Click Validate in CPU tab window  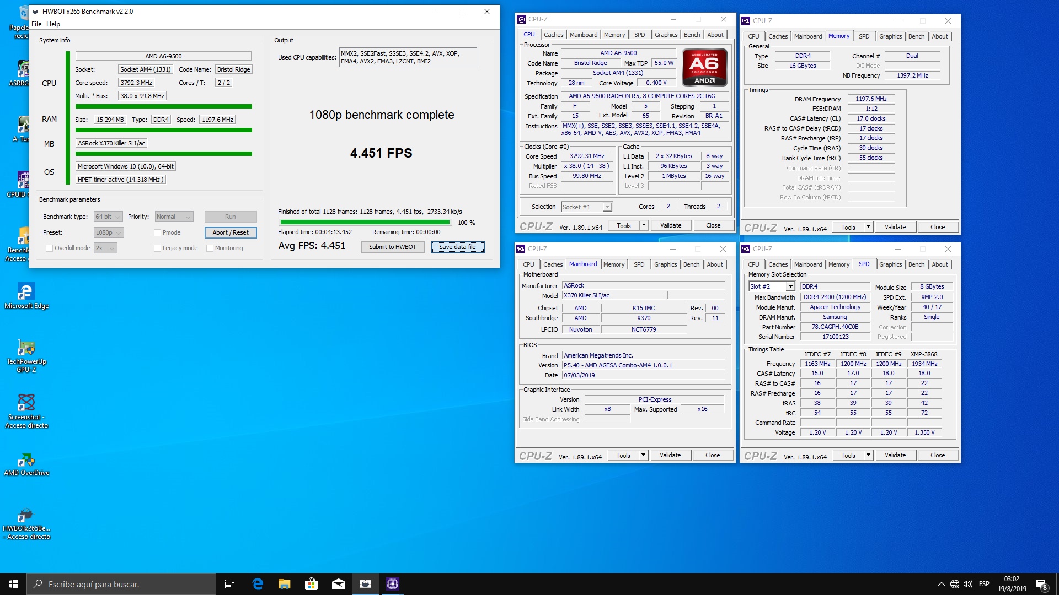coord(671,225)
